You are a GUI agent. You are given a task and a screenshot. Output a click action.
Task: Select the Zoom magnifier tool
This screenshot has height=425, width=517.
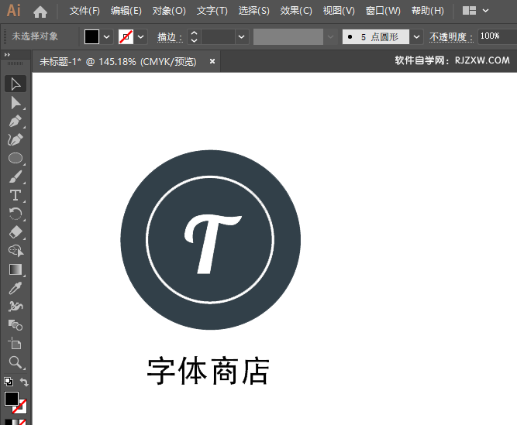pyautogui.click(x=16, y=362)
